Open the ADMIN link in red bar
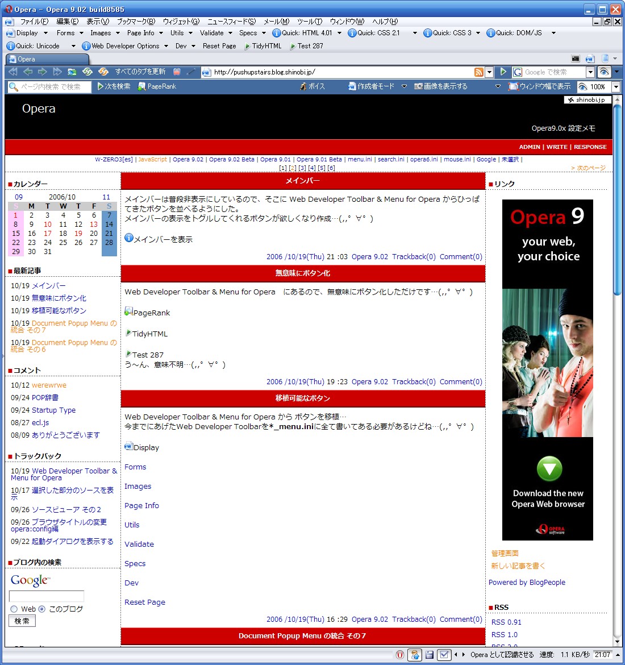Viewport: 625px width, 665px height. click(530, 147)
